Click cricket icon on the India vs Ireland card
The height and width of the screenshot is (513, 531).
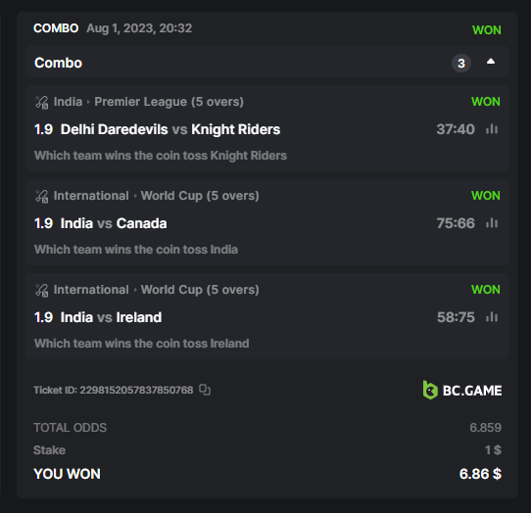[x=42, y=291]
